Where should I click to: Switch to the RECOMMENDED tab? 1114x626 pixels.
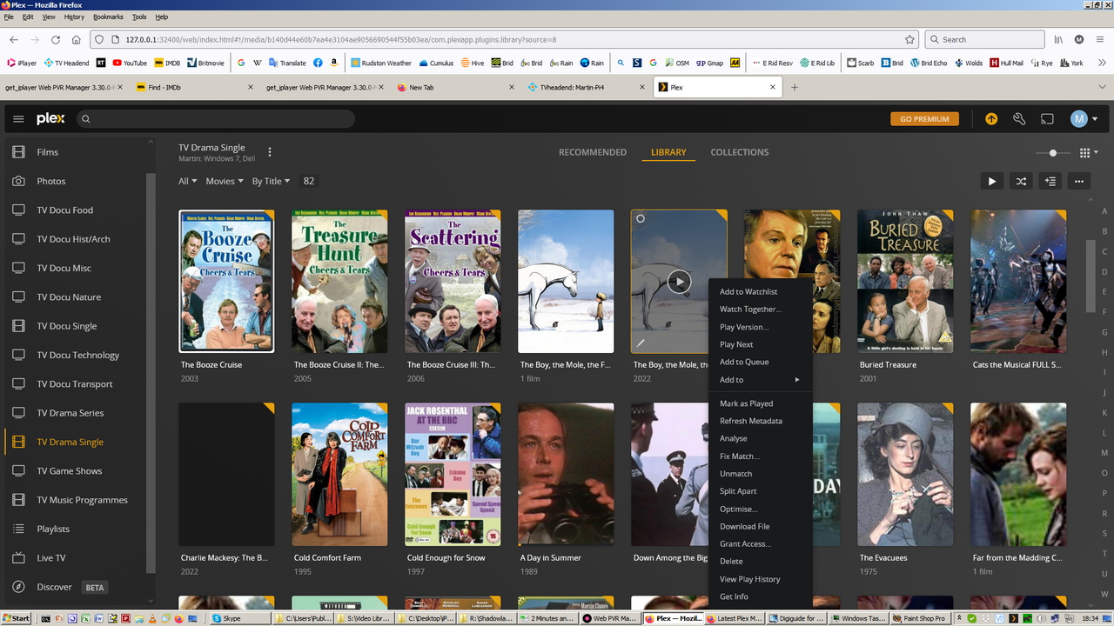[x=593, y=152]
